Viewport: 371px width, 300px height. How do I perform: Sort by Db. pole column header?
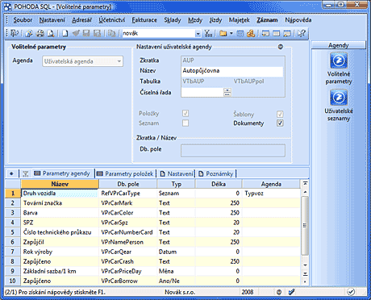(128, 184)
